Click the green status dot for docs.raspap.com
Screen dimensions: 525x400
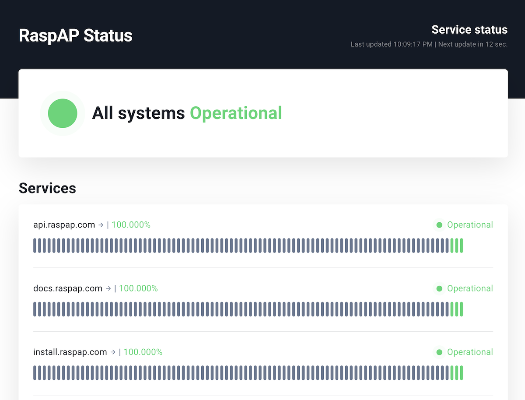(439, 288)
